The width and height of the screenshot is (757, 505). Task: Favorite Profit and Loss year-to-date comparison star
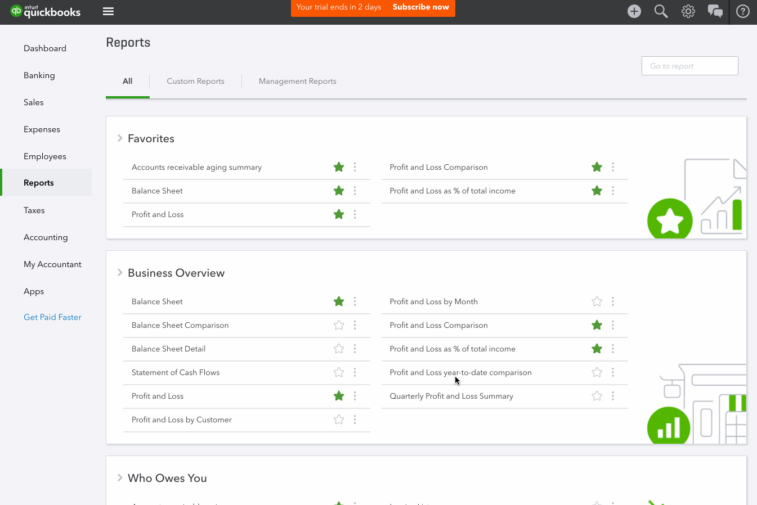point(597,372)
